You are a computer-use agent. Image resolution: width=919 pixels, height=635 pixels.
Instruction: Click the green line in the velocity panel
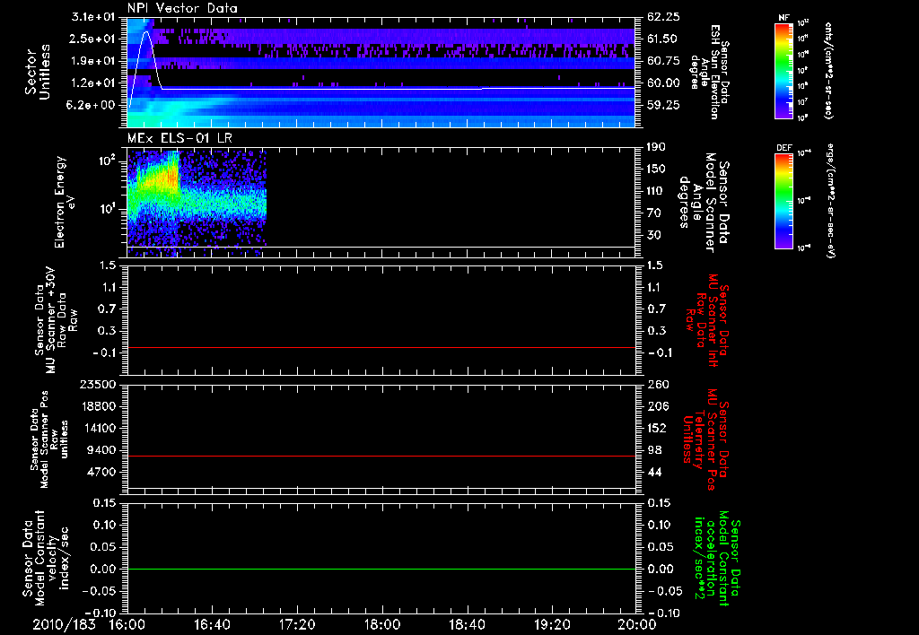click(x=381, y=569)
